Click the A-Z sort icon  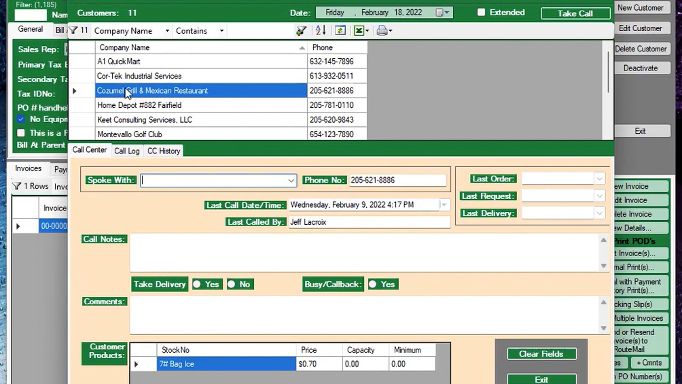pyautogui.click(x=320, y=31)
